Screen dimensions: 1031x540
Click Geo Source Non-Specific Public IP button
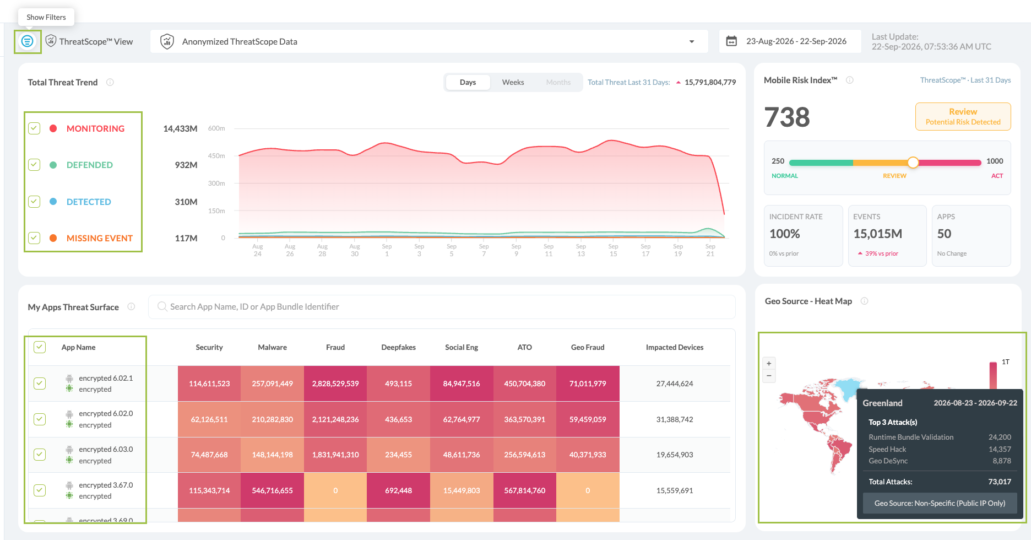point(940,503)
